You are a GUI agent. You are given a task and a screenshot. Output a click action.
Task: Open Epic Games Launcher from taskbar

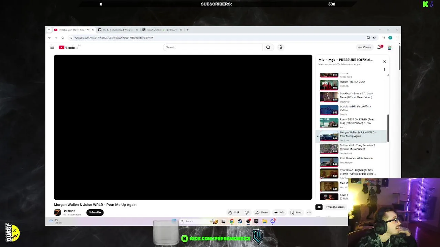pyautogui.click(x=256, y=221)
